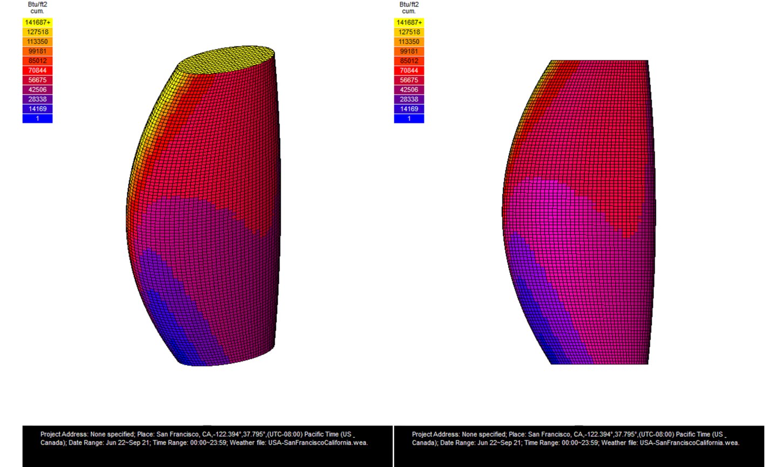Click the purple 42506 swatch
The image size is (777, 467).
coord(37,89)
